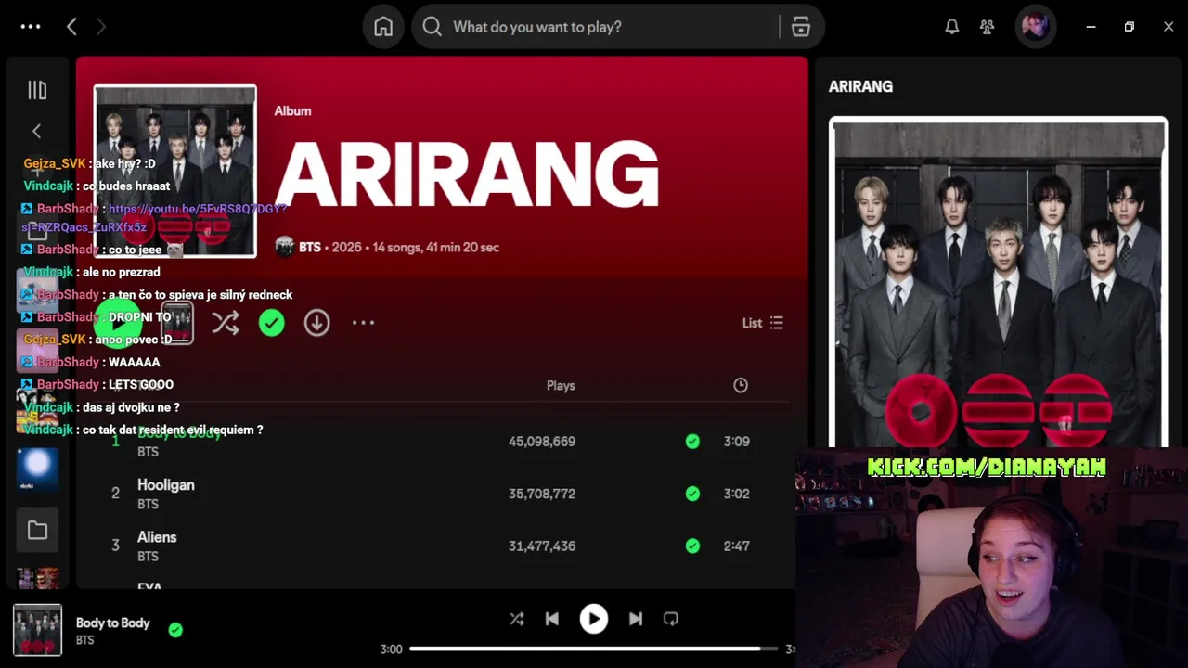Click the ARIRANG album cover in header

(174, 171)
